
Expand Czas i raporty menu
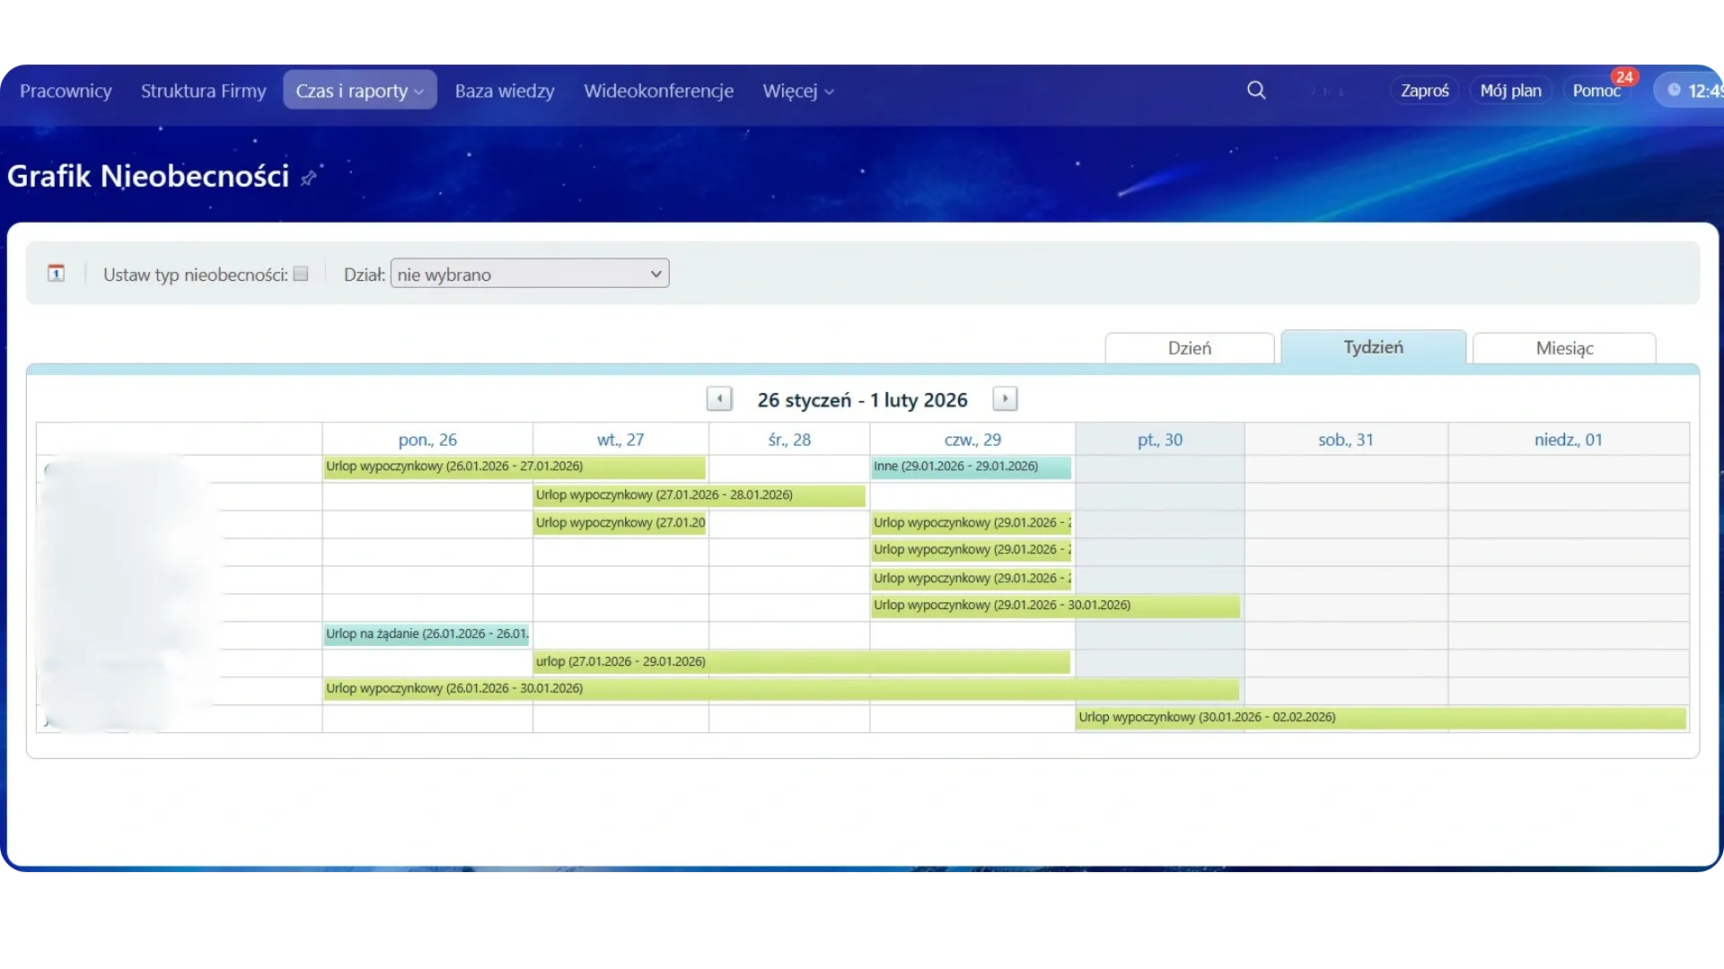tap(359, 91)
